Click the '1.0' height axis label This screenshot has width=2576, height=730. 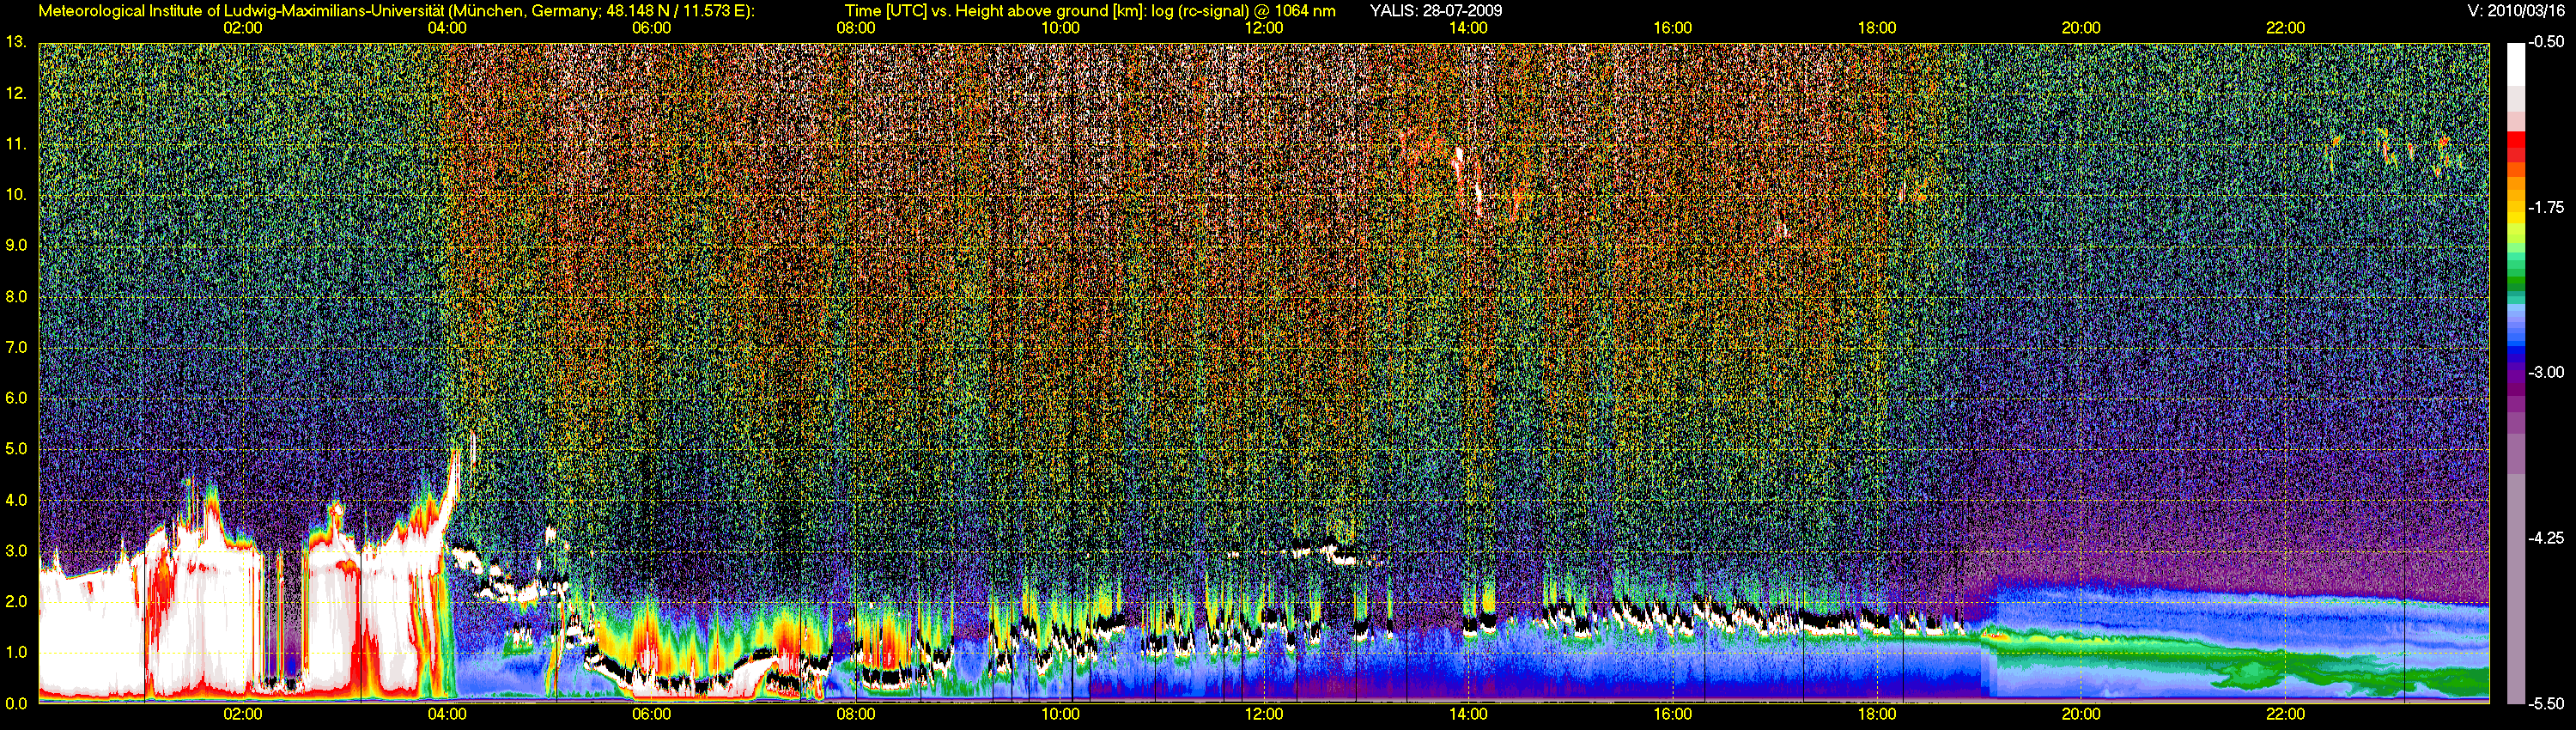pos(16,652)
